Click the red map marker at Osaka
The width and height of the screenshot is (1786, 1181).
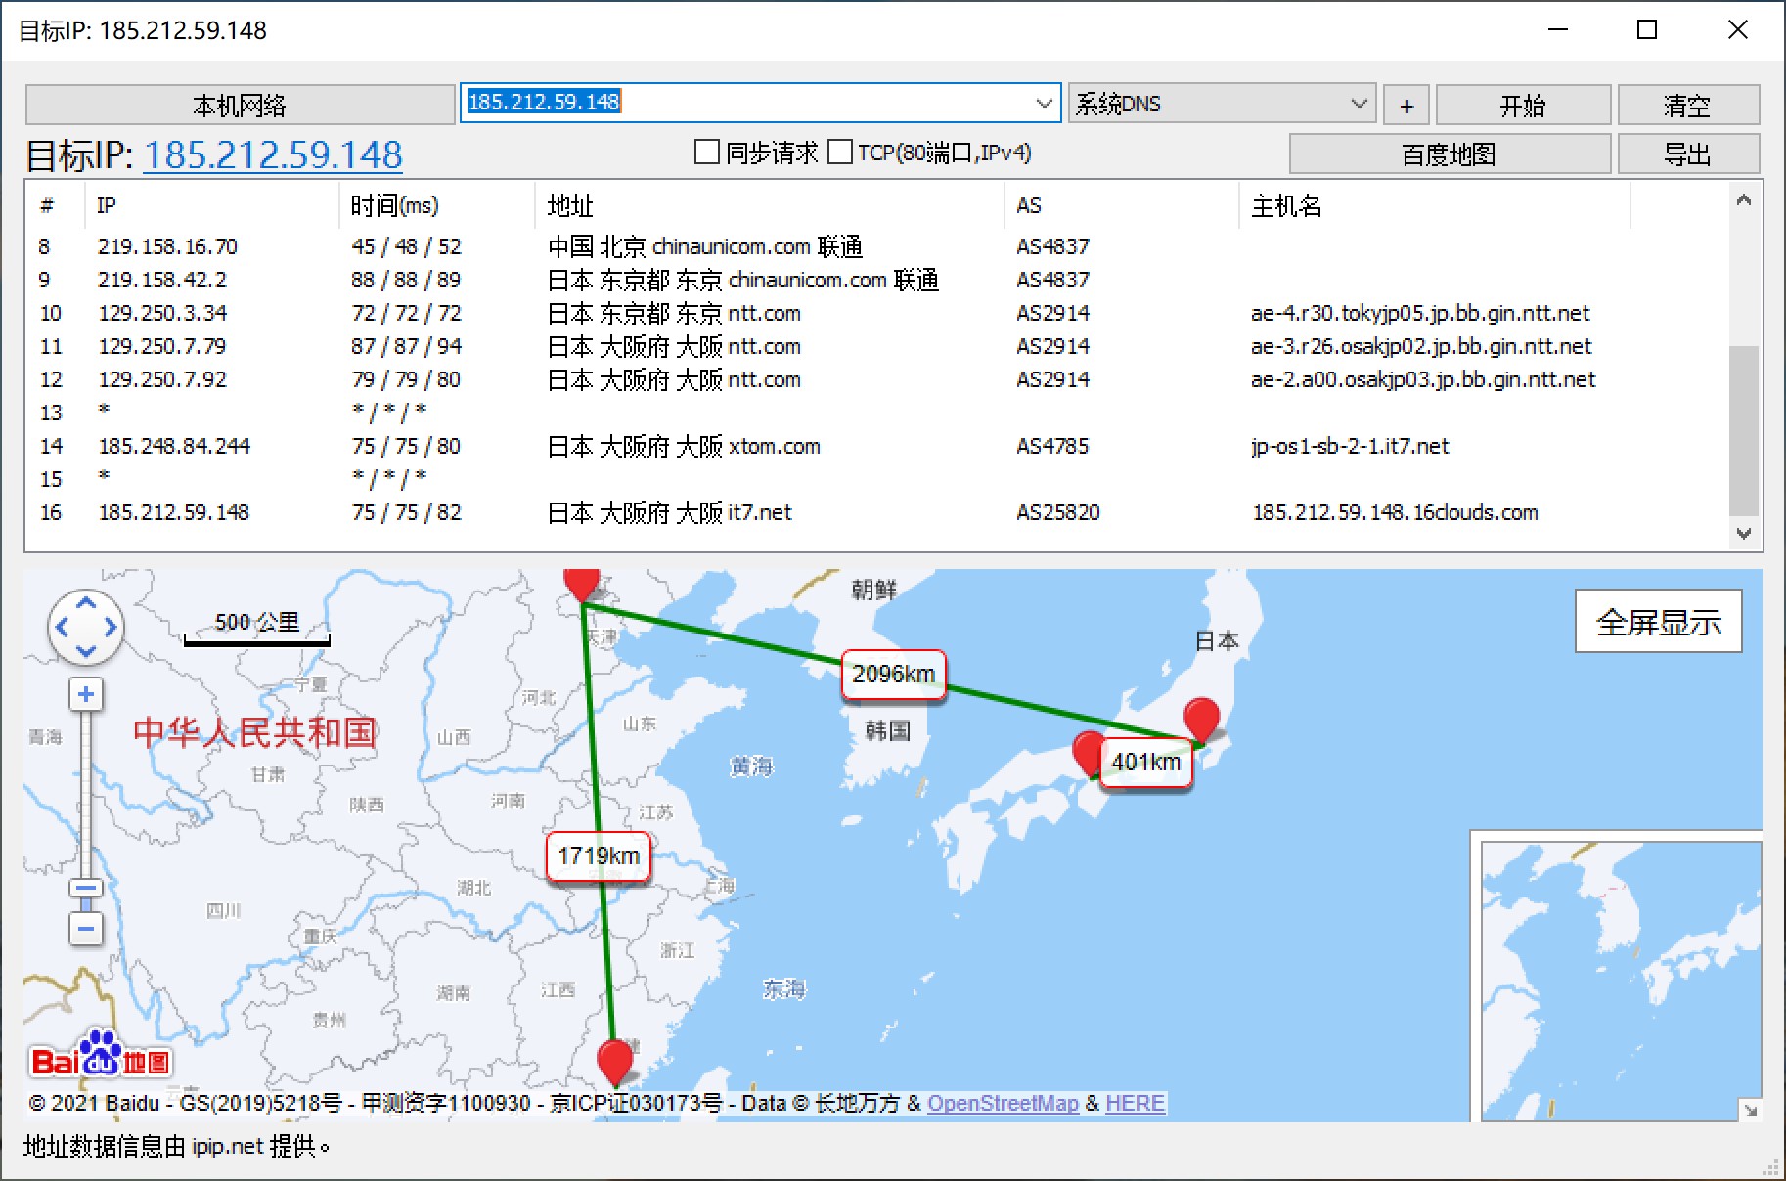[1086, 753]
